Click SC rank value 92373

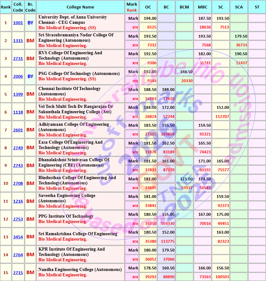tap(223, 205)
